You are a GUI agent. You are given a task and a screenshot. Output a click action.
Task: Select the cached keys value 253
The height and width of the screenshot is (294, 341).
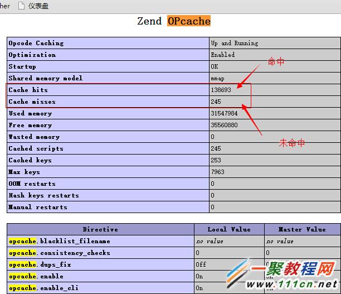click(x=216, y=160)
